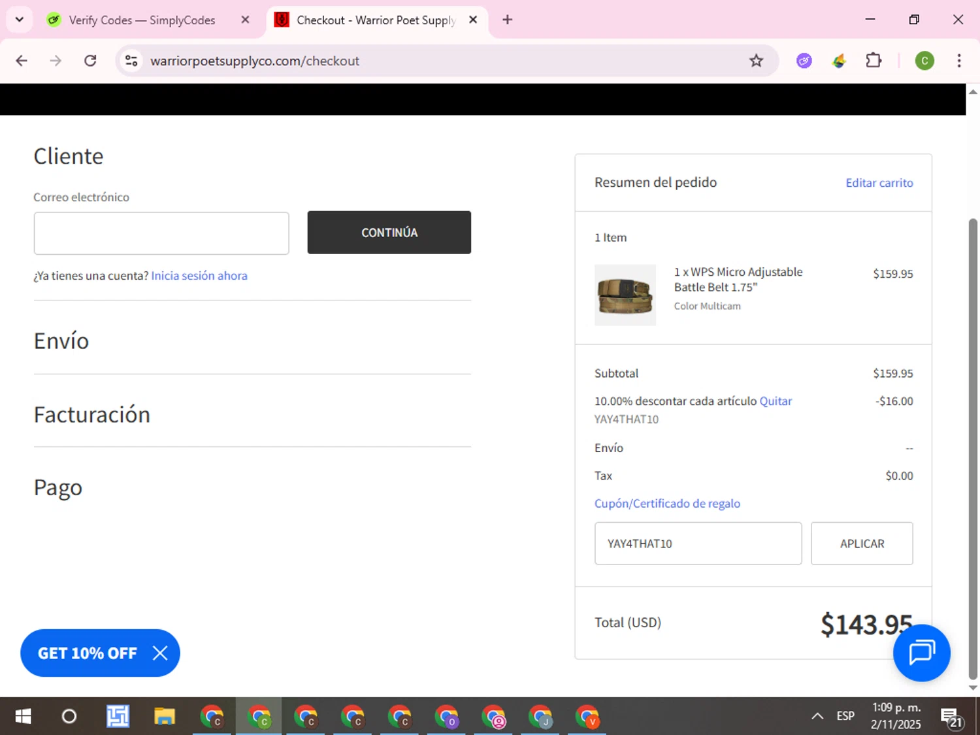This screenshot has width=980, height=735.
Task: Click the Facturación section heading
Action: [92, 415]
